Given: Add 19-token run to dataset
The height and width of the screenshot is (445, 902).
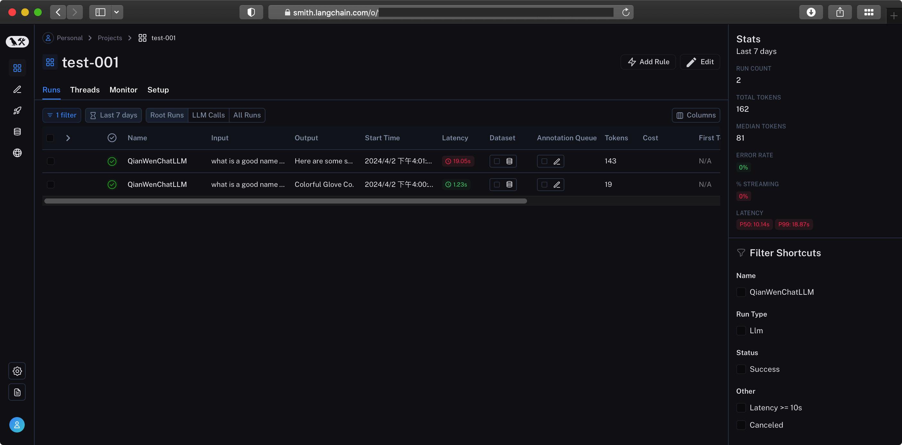Looking at the screenshot, I should [509, 185].
